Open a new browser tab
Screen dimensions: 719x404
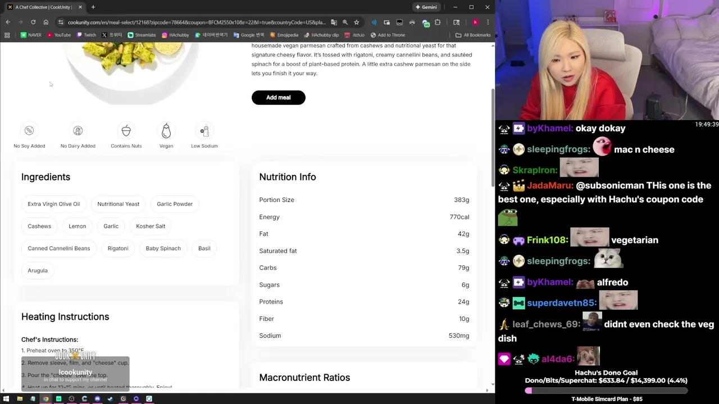coord(93,7)
